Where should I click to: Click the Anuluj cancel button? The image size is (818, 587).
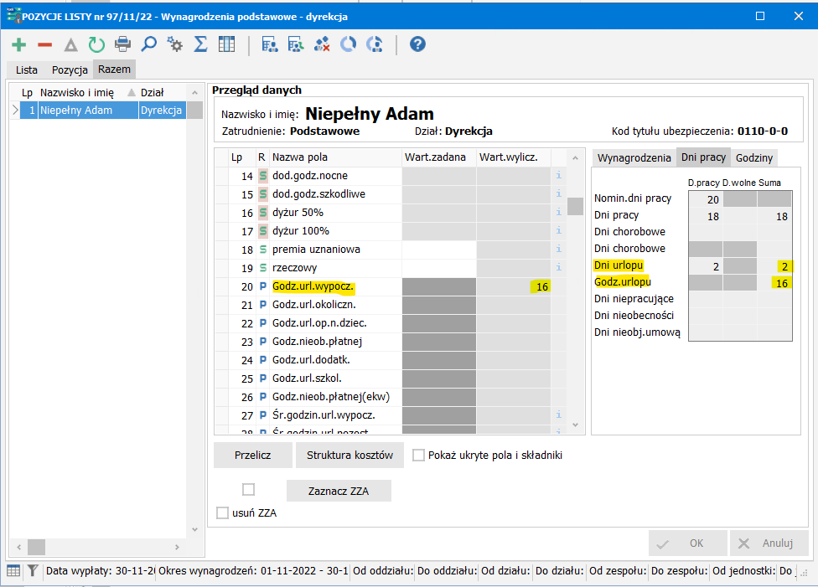(x=769, y=543)
